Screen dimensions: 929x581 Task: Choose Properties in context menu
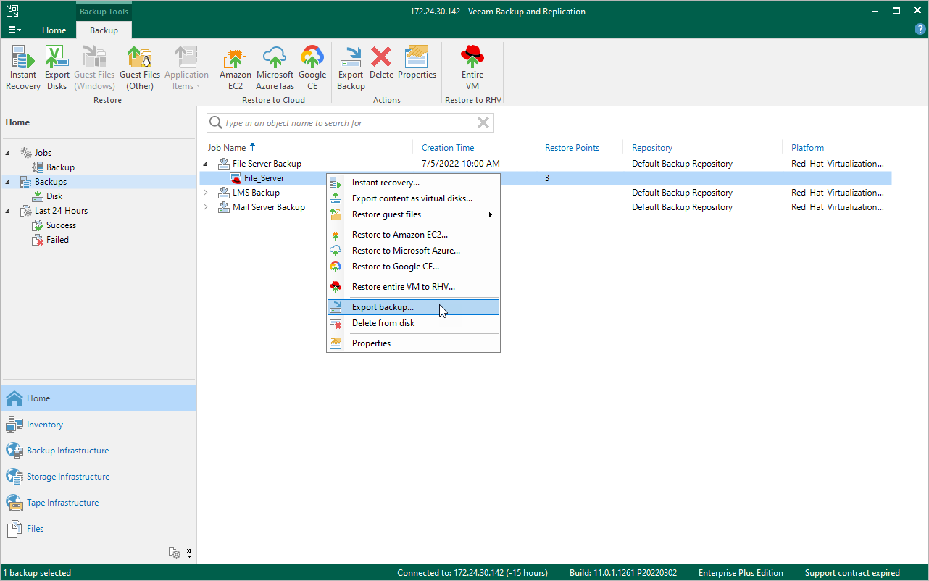(x=413, y=343)
